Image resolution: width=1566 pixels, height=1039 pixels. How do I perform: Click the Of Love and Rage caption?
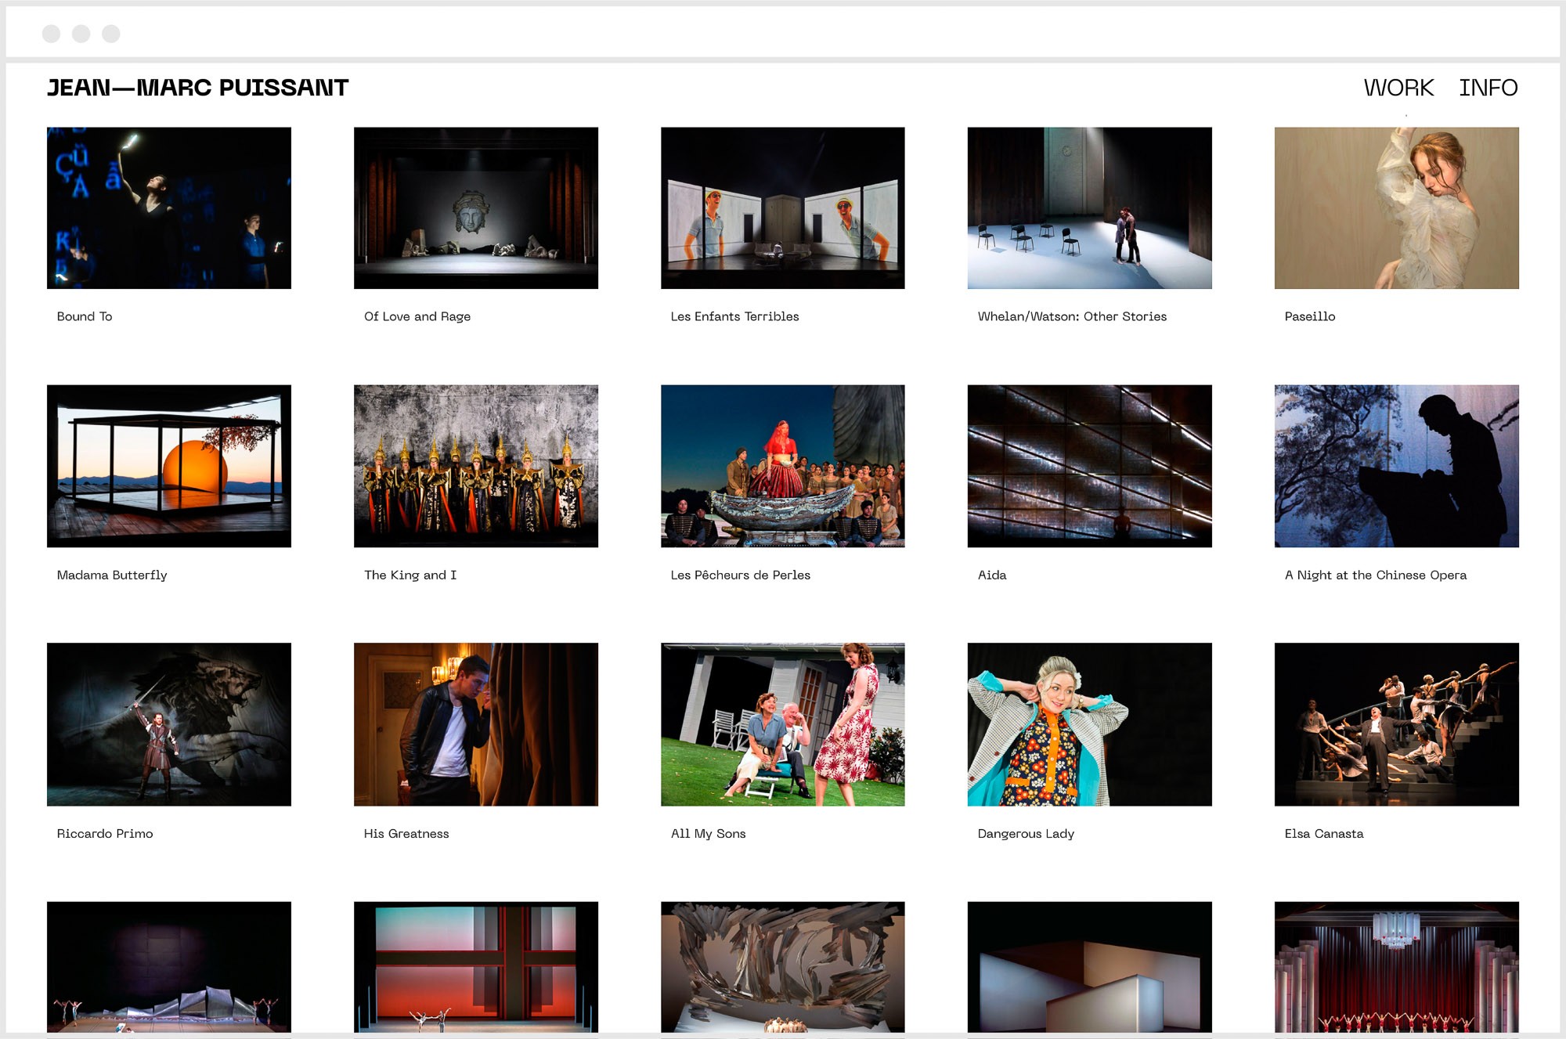point(417,316)
